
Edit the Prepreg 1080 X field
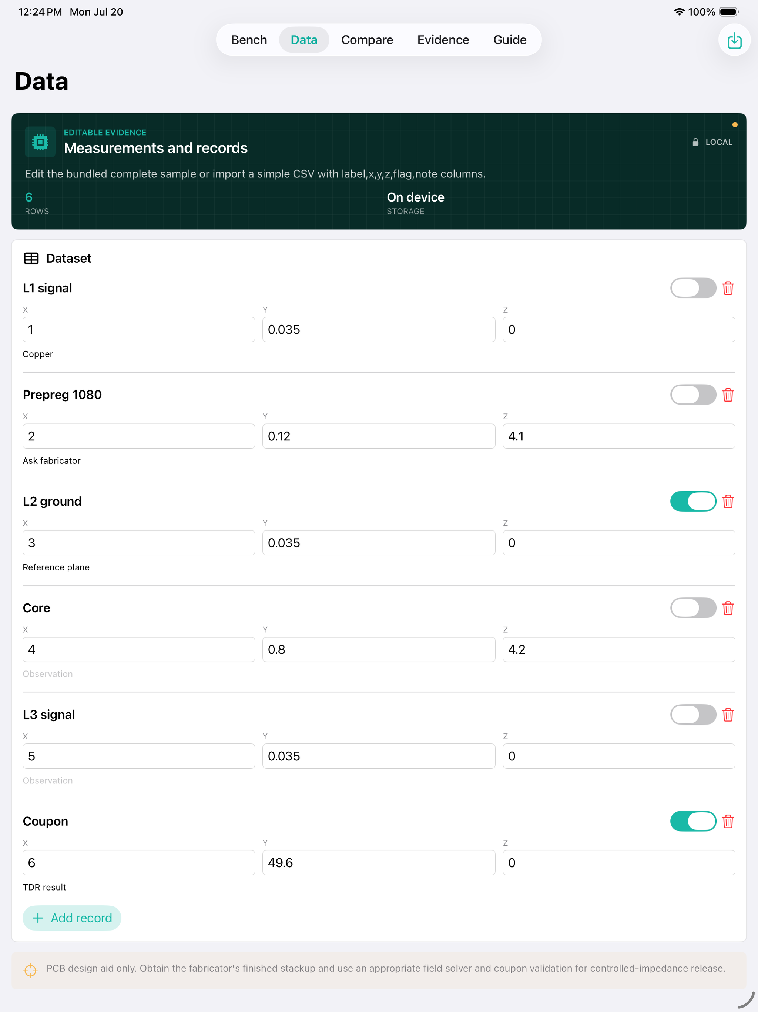coord(139,436)
